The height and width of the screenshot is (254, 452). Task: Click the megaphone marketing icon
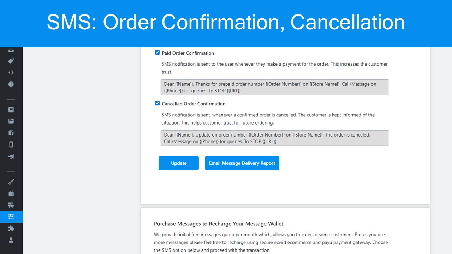11,157
